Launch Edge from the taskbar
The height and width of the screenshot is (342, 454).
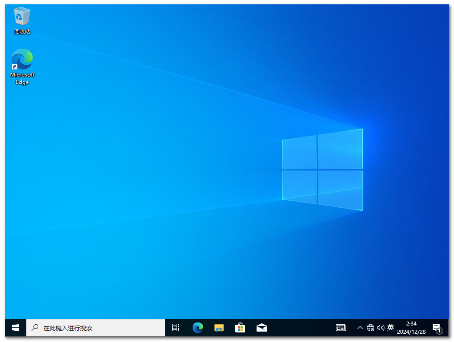click(x=197, y=328)
